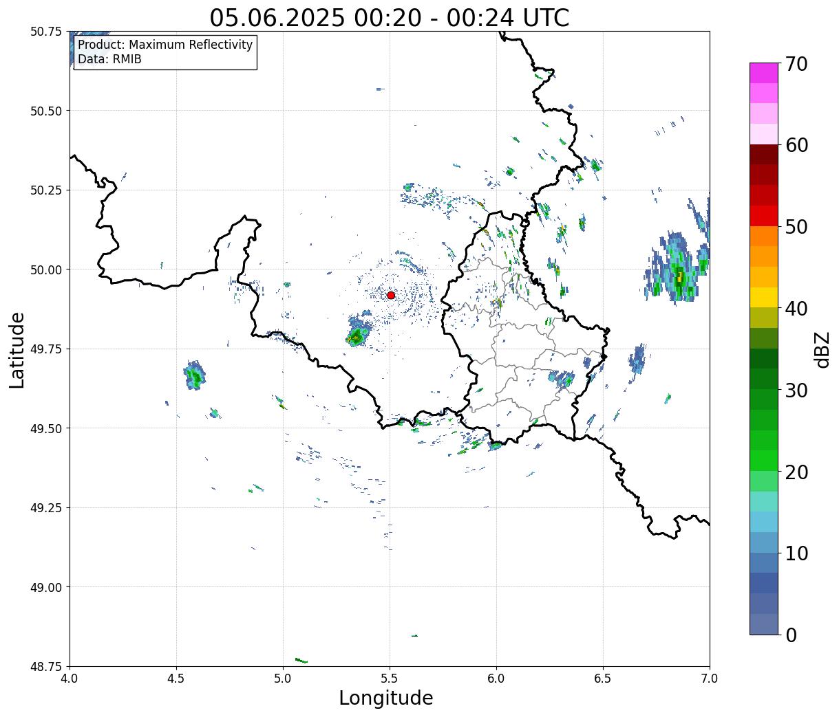The height and width of the screenshot is (715, 839).
Task: Click the slate-blue bottom colorbar segment
Action: click(764, 624)
